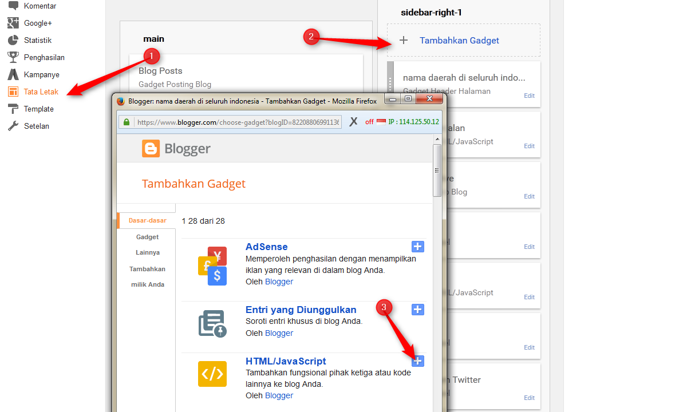Screen dimensions: 691x412
Task: Click the 'Gadget Posting Blog' subtitle text
Action: 175,84
